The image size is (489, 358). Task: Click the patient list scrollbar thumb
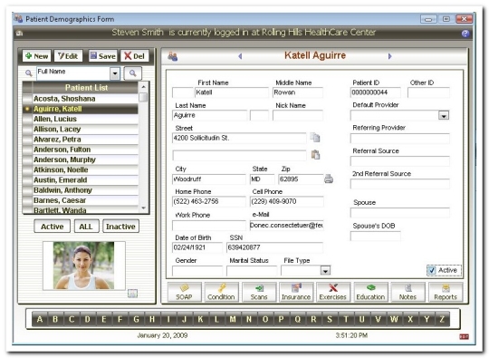(143, 97)
